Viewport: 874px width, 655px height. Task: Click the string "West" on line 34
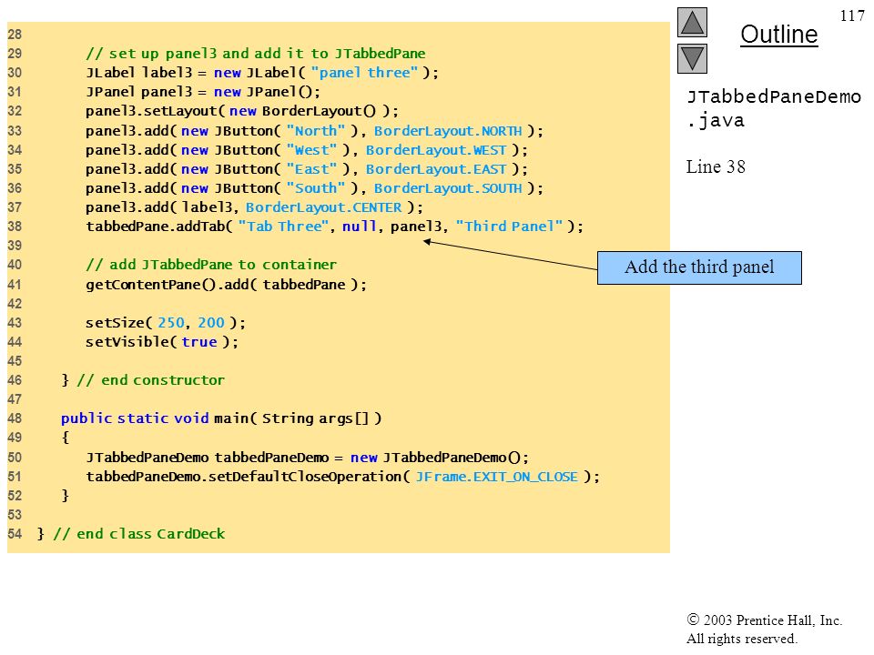[x=311, y=150]
